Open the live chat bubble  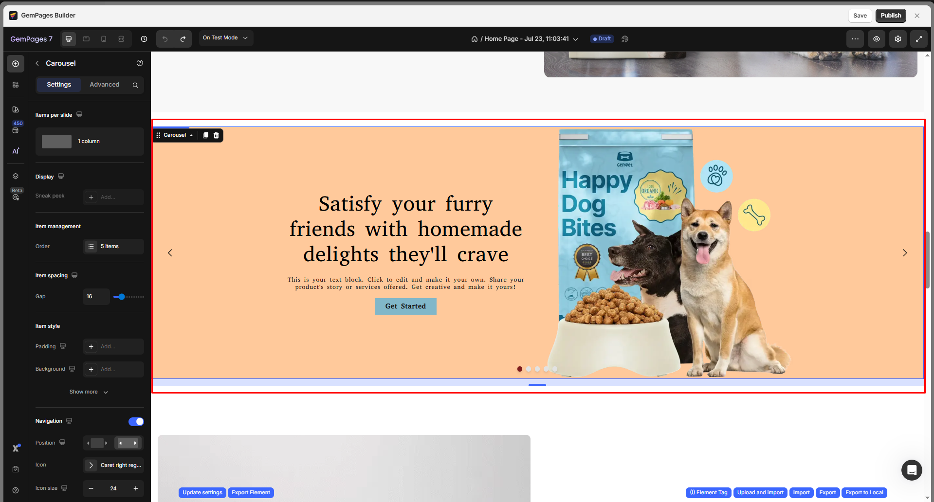pyautogui.click(x=911, y=470)
